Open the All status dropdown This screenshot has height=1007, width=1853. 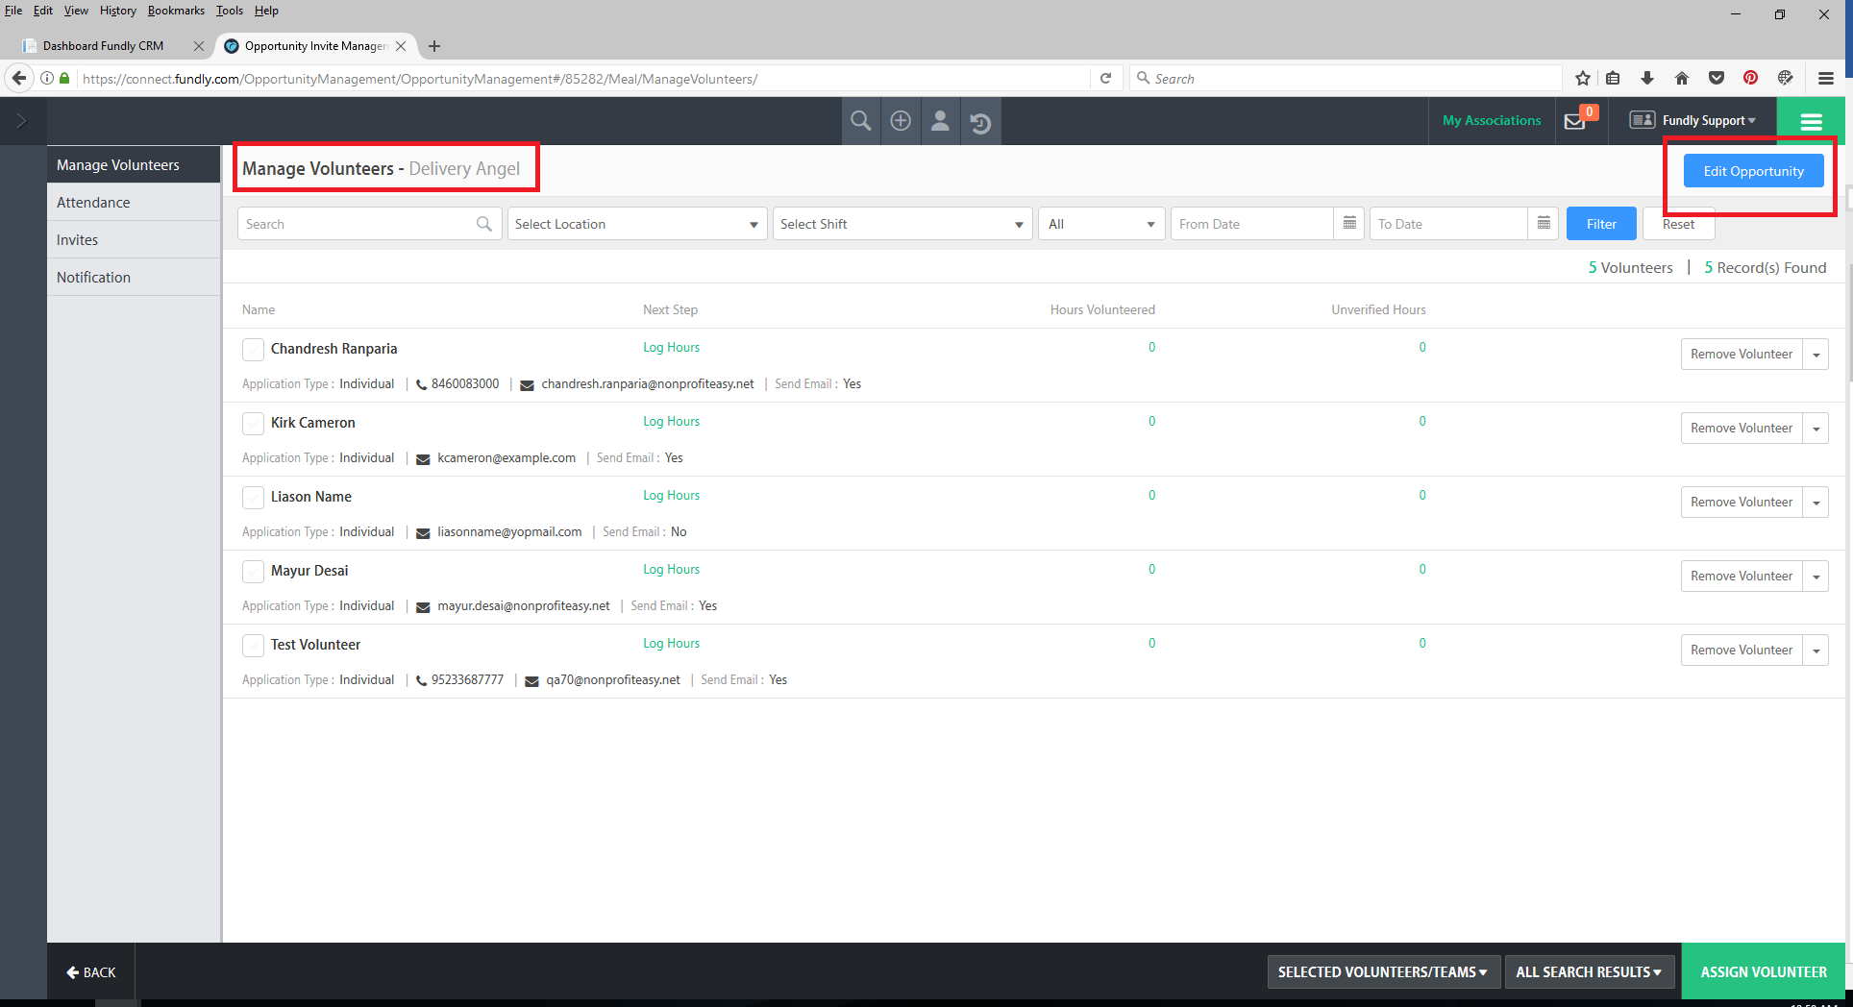(x=1101, y=224)
